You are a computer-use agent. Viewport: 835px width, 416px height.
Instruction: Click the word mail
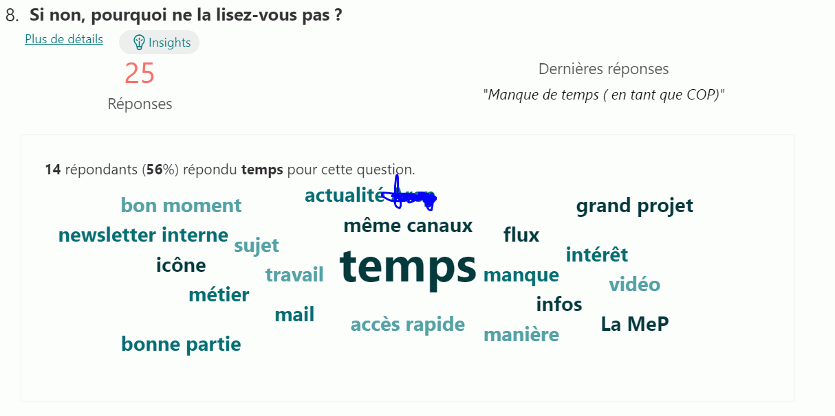click(x=294, y=314)
